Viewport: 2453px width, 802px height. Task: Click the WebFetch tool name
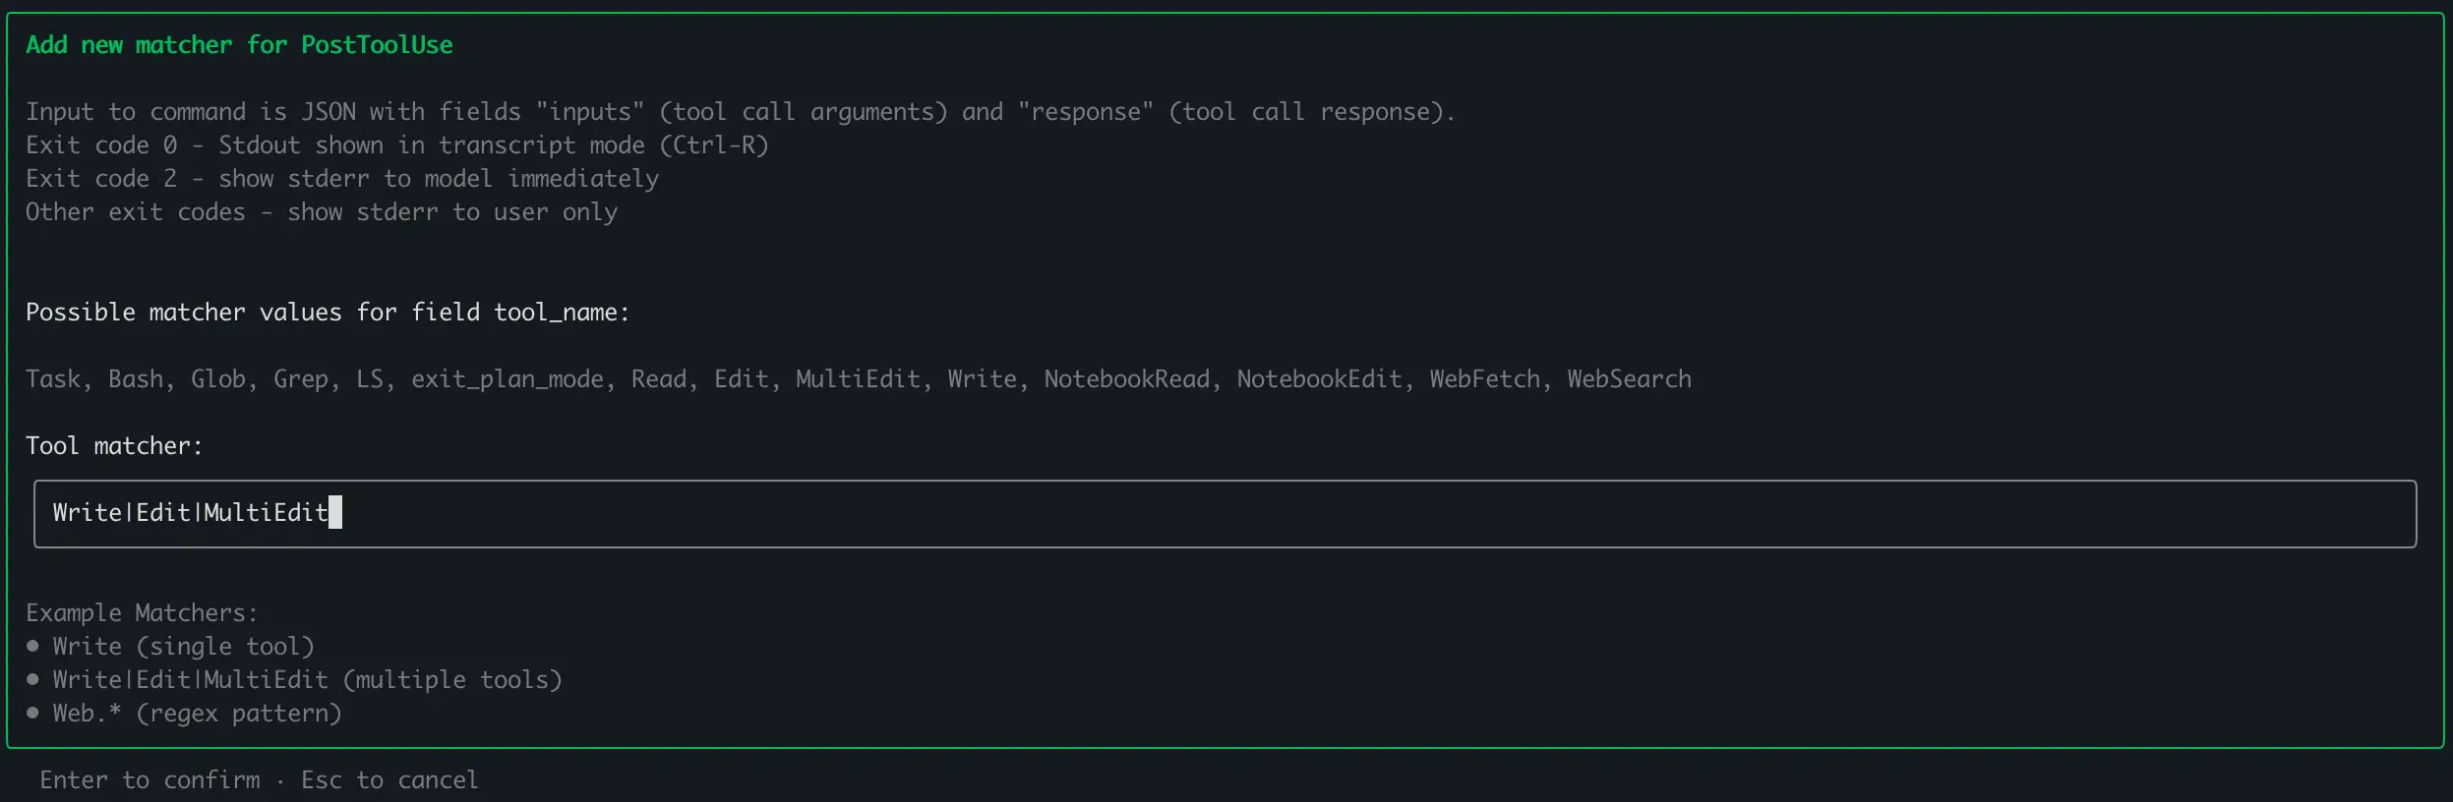coord(1484,379)
